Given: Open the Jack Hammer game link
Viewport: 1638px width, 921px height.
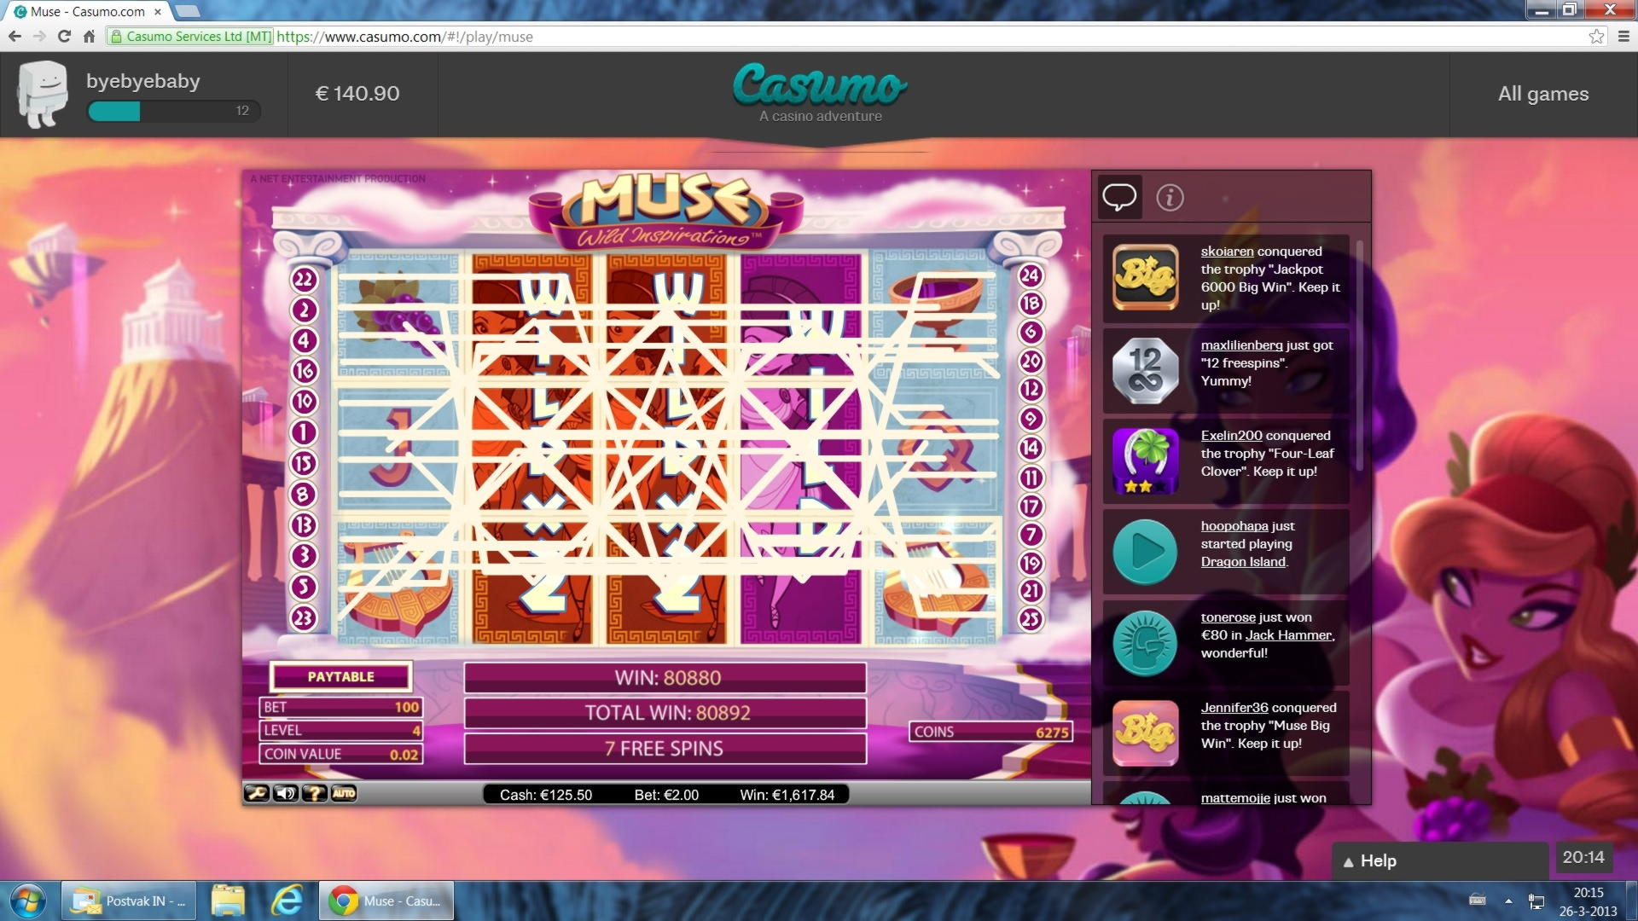Looking at the screenshot, I should coord(1288,635).
